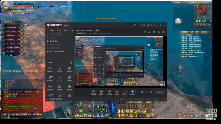
Task: Click the start/stop streaming button at bottom right
Action: point(160,92)
